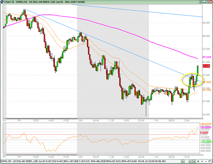Click the red 0,0000 indicator level label
This screenshot has height=164, width=213.
coord(204,133)
